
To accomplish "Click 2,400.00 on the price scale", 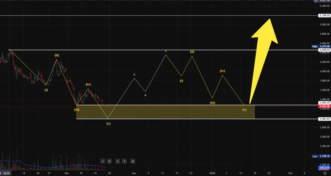I will (325, 146).
